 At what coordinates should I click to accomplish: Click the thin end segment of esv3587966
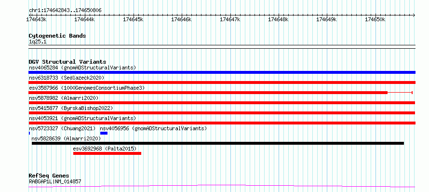pos(400,93)
